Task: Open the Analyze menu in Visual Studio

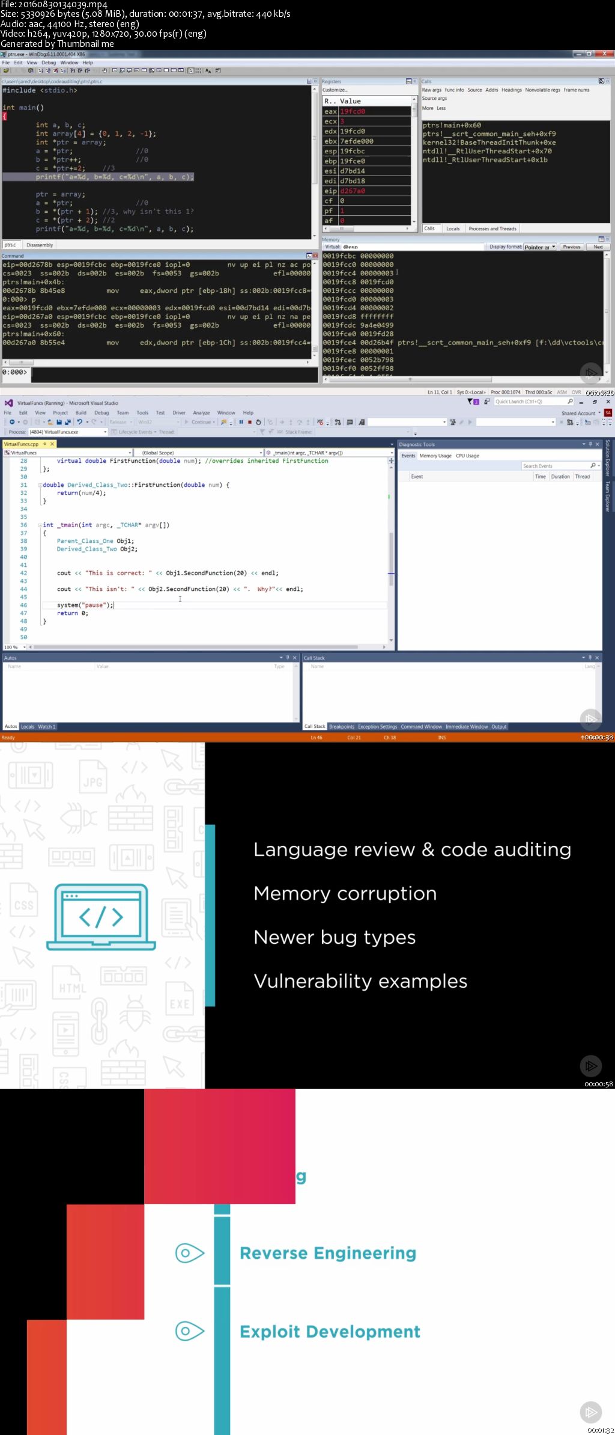Action: point(201,413)
